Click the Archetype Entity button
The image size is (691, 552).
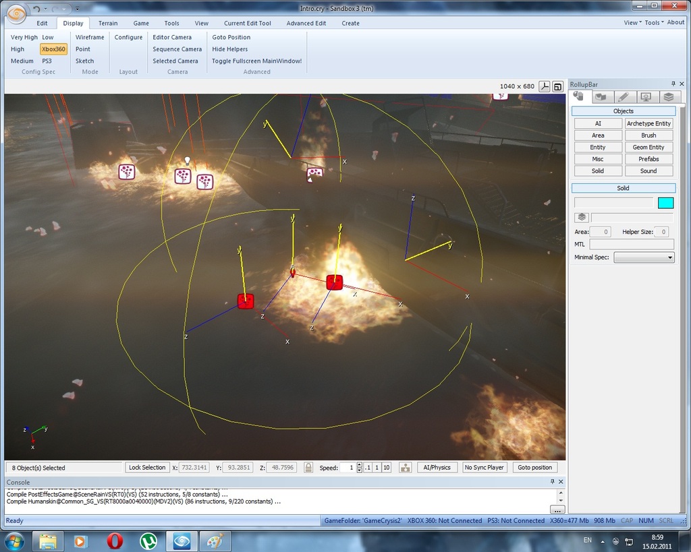pyautogui.click(x=648, y=124)
